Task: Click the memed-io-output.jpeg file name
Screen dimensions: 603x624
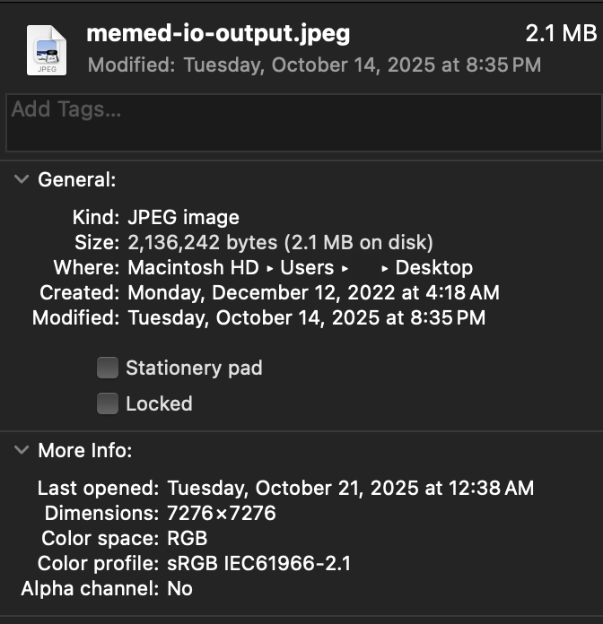Action: pos(218,34)
